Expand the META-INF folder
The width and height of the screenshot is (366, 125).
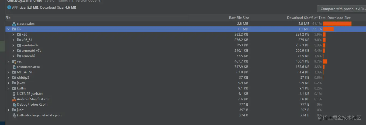point(9,72)
